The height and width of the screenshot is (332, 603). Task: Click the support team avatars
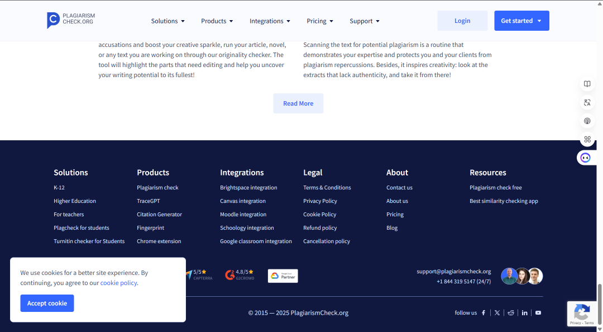[x=522, y=276]
